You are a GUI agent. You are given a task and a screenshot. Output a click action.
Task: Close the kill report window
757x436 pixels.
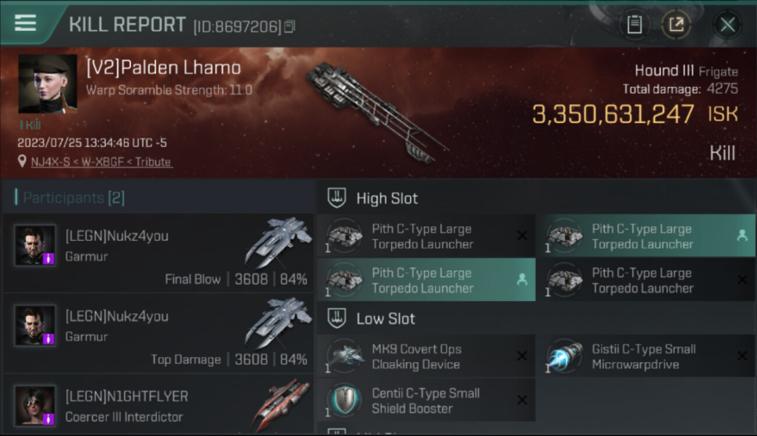(727, 24)
